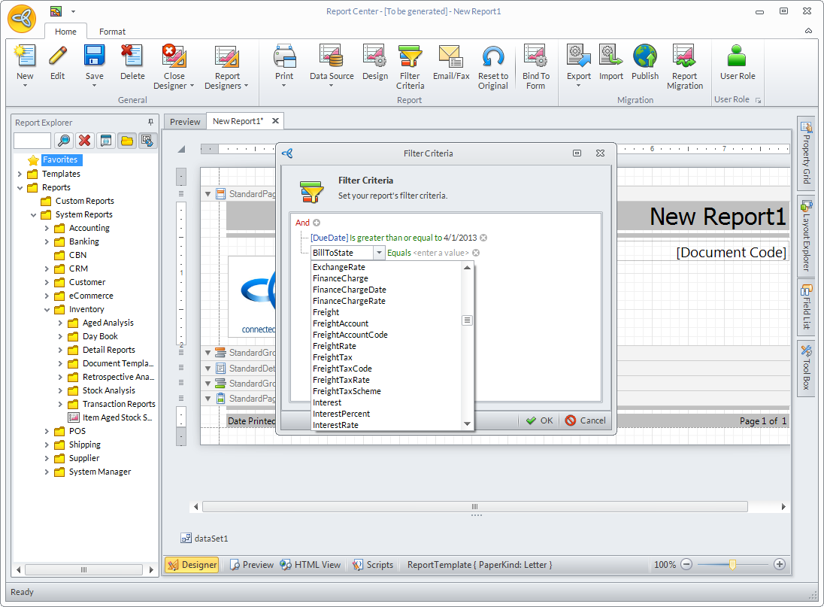The width and height of the screenshot is (824, 607).
Task: Cancel the Filter Criteria dialog
Action: pyautogui.click(x=586, y=420)
